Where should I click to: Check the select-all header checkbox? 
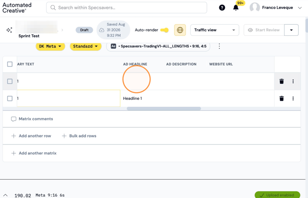click(10, 64)
